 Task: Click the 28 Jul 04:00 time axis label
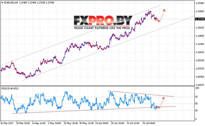point(149,123)
